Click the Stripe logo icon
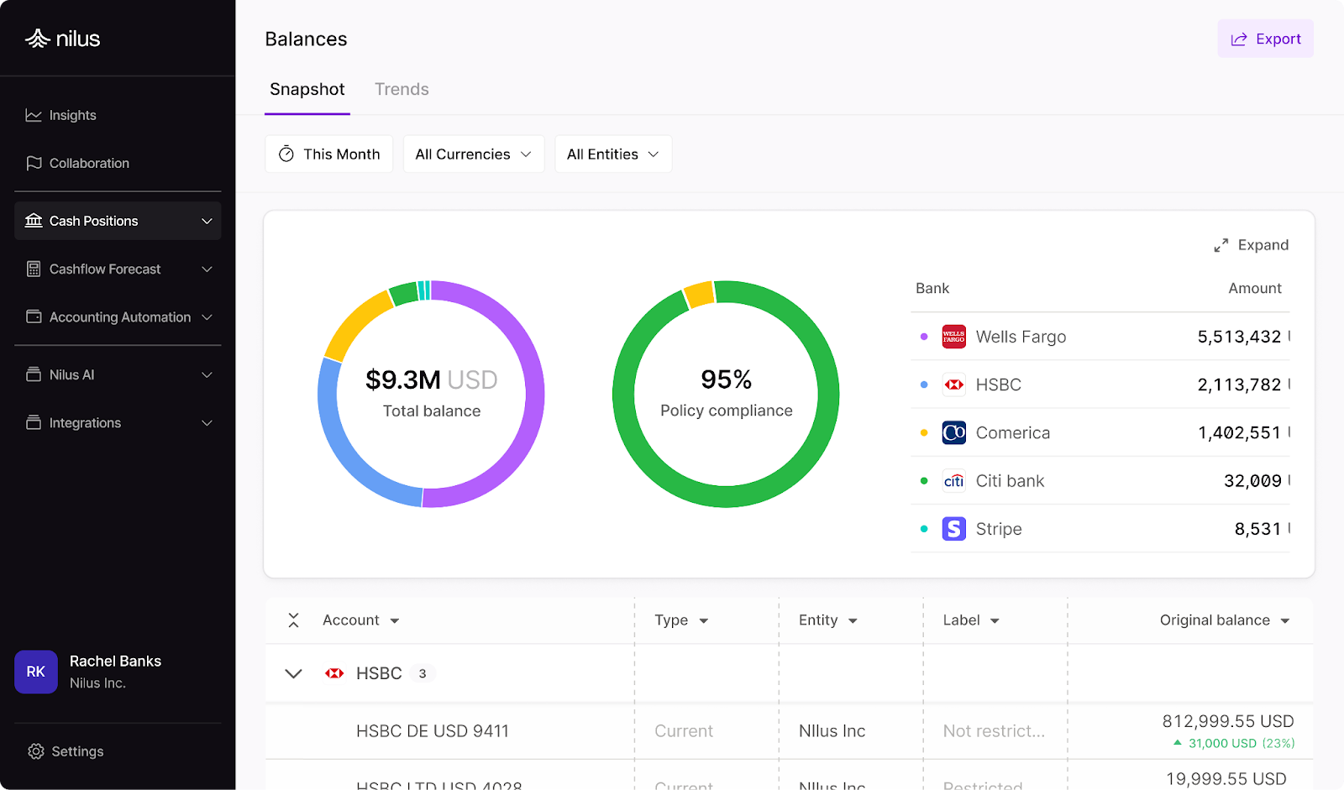This screenshot has height=790, width=1344. click(953, 529)
